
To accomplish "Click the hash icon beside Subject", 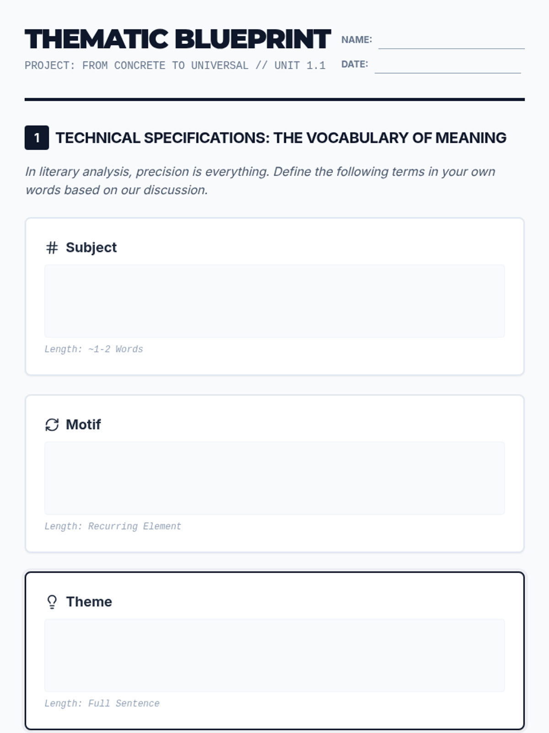I will (x=52, y=248).
